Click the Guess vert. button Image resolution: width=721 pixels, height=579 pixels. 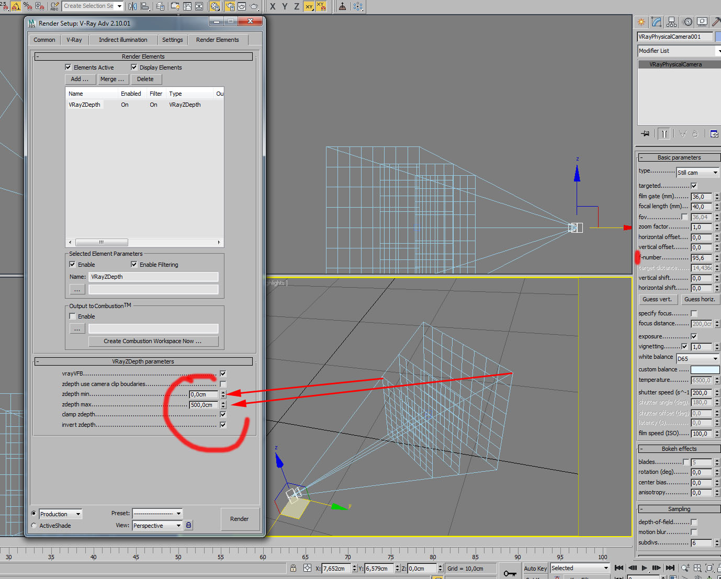(658, 299)
